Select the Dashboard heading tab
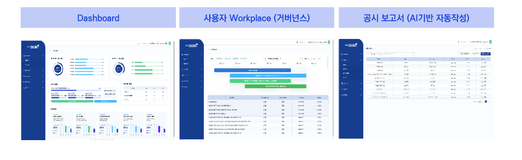Image resolution: width=522 pixels, height=160 pixels. coord(98,18)
